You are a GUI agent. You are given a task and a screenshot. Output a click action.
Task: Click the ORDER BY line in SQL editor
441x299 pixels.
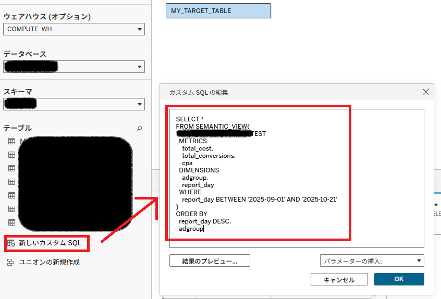coord(191,214)
